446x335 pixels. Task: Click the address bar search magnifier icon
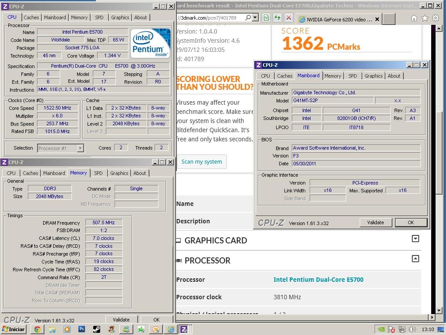click(x=248, y=17)
